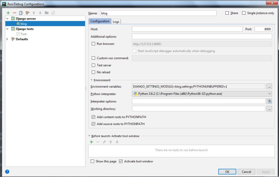
Task: Switch to the Logs tab
Action: [116, 22]
